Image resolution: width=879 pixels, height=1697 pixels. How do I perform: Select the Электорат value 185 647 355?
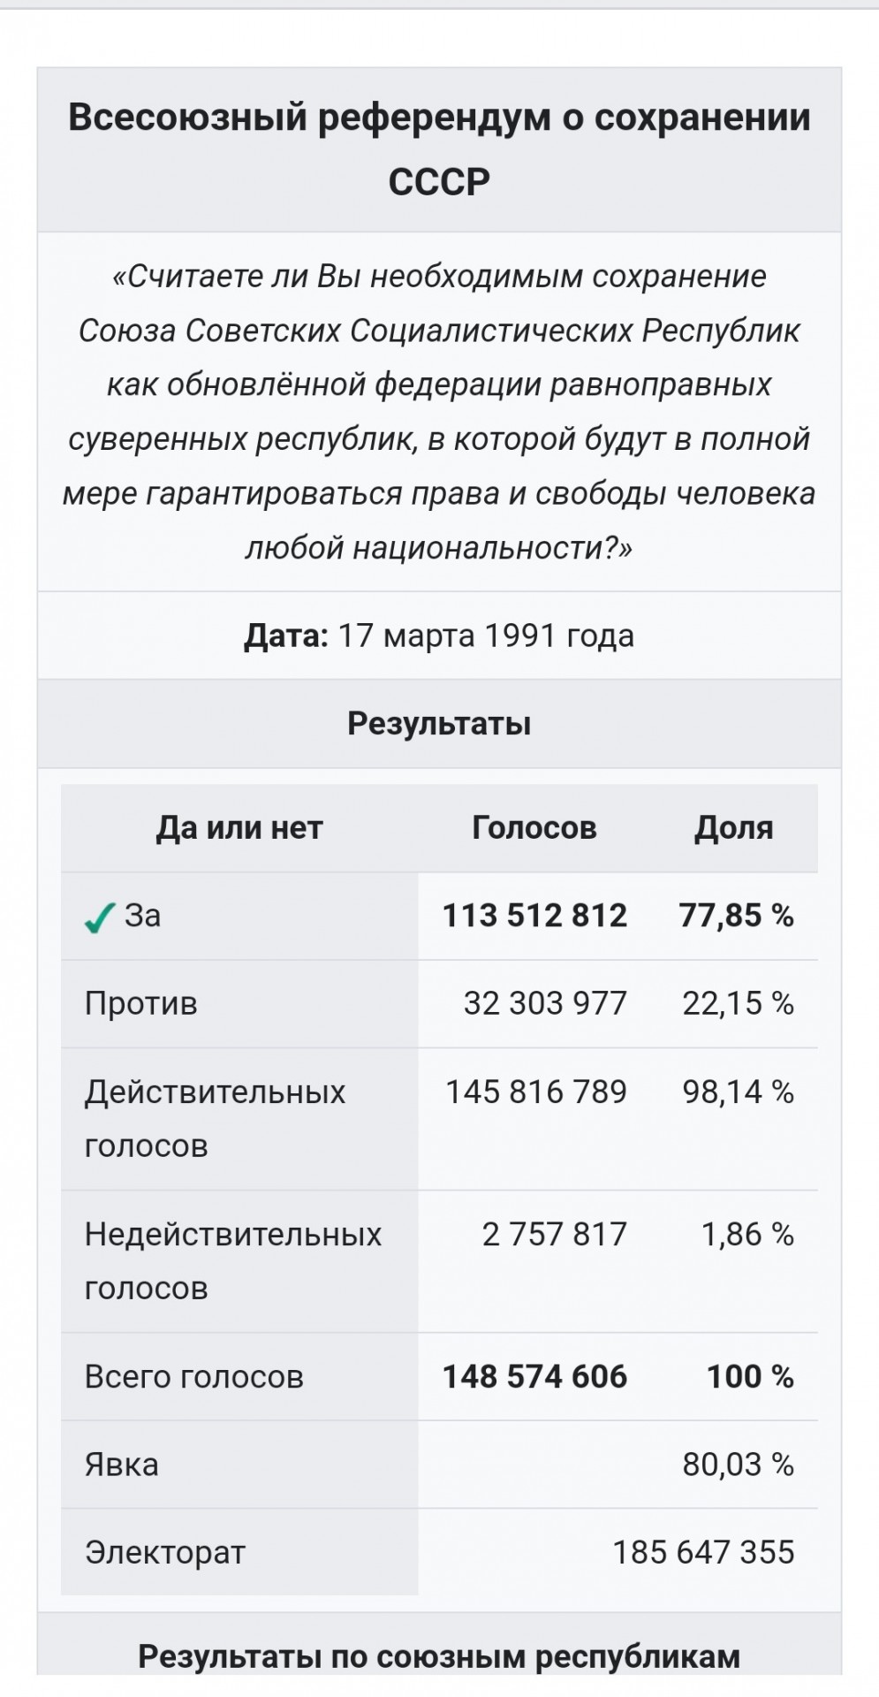tap(704, 1552)
